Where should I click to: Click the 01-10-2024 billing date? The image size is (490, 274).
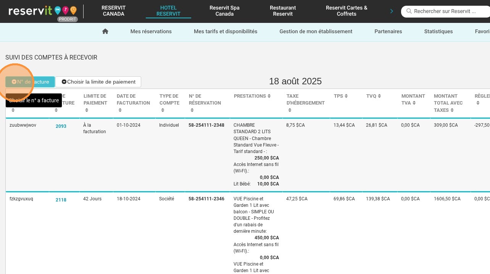(x=129, y=125)
